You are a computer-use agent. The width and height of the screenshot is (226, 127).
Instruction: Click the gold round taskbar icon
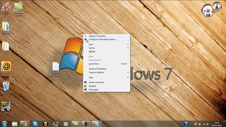(x=46, y=124)
